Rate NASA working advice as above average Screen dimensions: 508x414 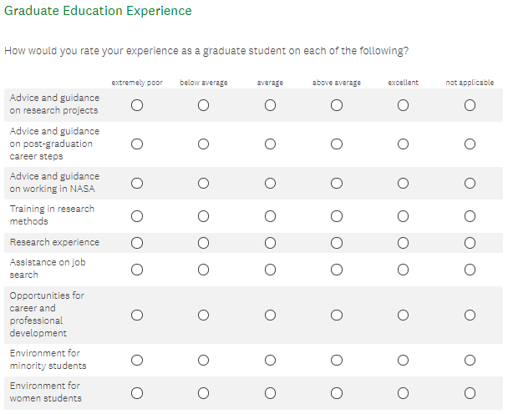tap(337, 183)
